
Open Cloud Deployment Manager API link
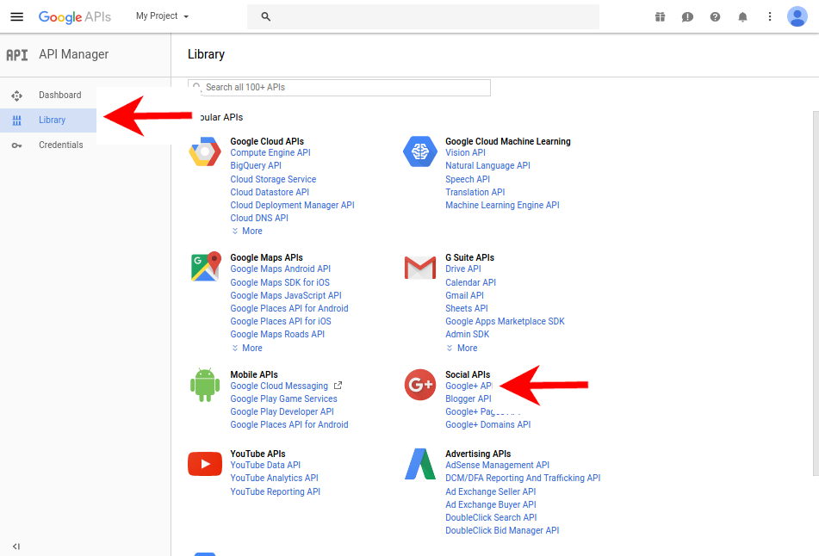[x=293, y=205]
